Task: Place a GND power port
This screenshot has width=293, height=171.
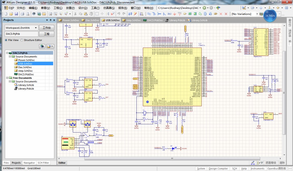Action: (175, 14)
